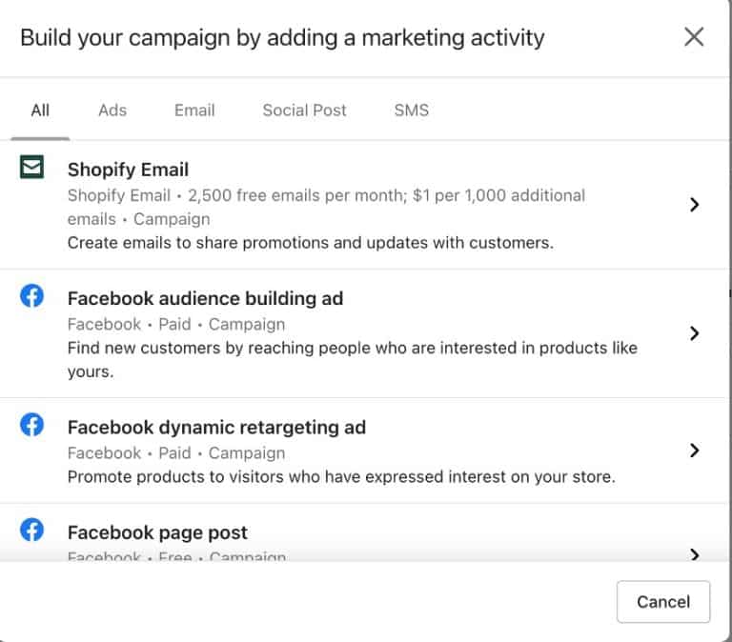Viewport: 732px width, 642px height.
Task: Click Facebook icon beside audience building ad
Action: pyautogui.click(x=32, y=297)
